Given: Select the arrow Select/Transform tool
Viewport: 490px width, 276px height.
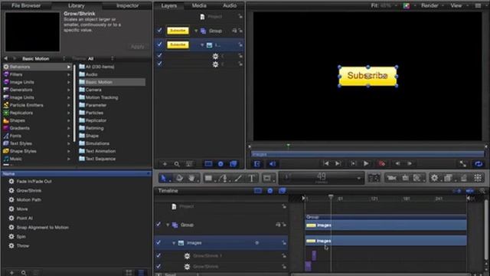Looking at the screenshot, I should [x=163, y=178].
